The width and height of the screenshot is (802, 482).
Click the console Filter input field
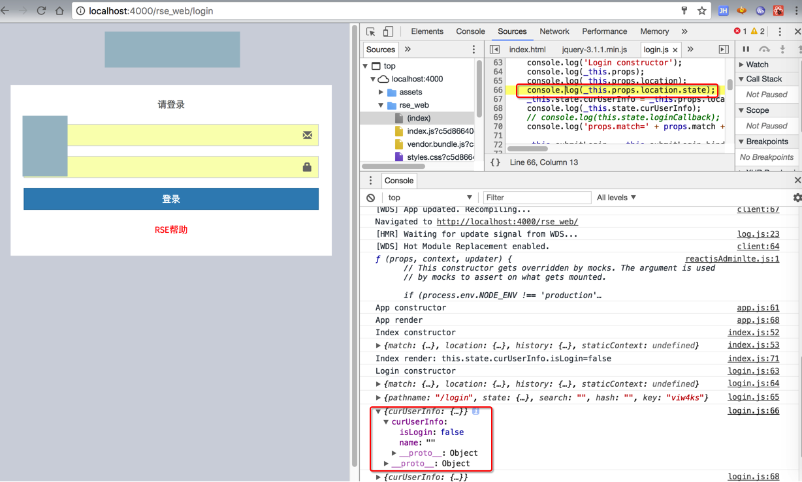(x=536, y=198)
